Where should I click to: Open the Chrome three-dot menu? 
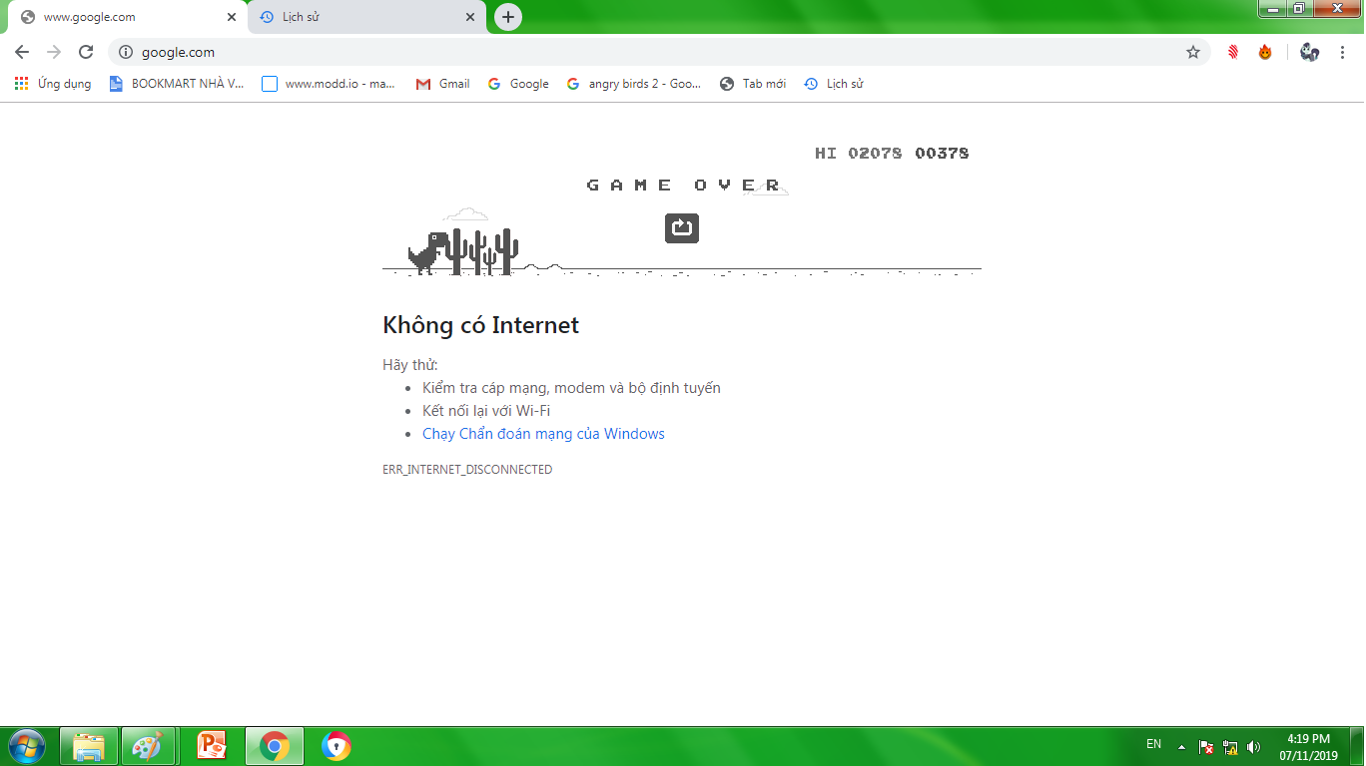tap(1341, 52)
